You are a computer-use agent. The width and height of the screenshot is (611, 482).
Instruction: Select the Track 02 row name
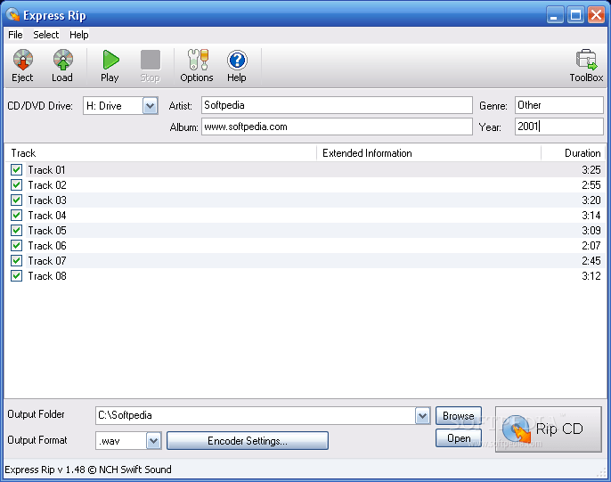[47, 185]
